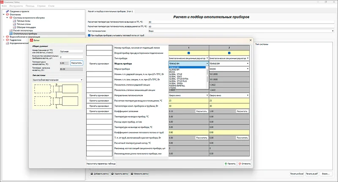
Task: Switch to Расчёт и подбор отопительных приборов tab
Action: (110, 11)
